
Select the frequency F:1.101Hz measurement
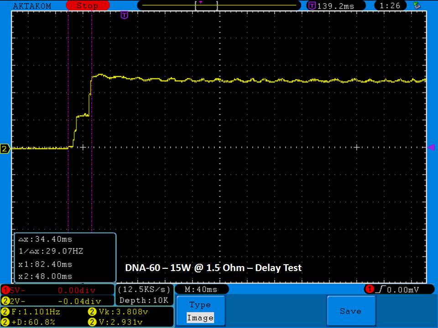(32, 312)
